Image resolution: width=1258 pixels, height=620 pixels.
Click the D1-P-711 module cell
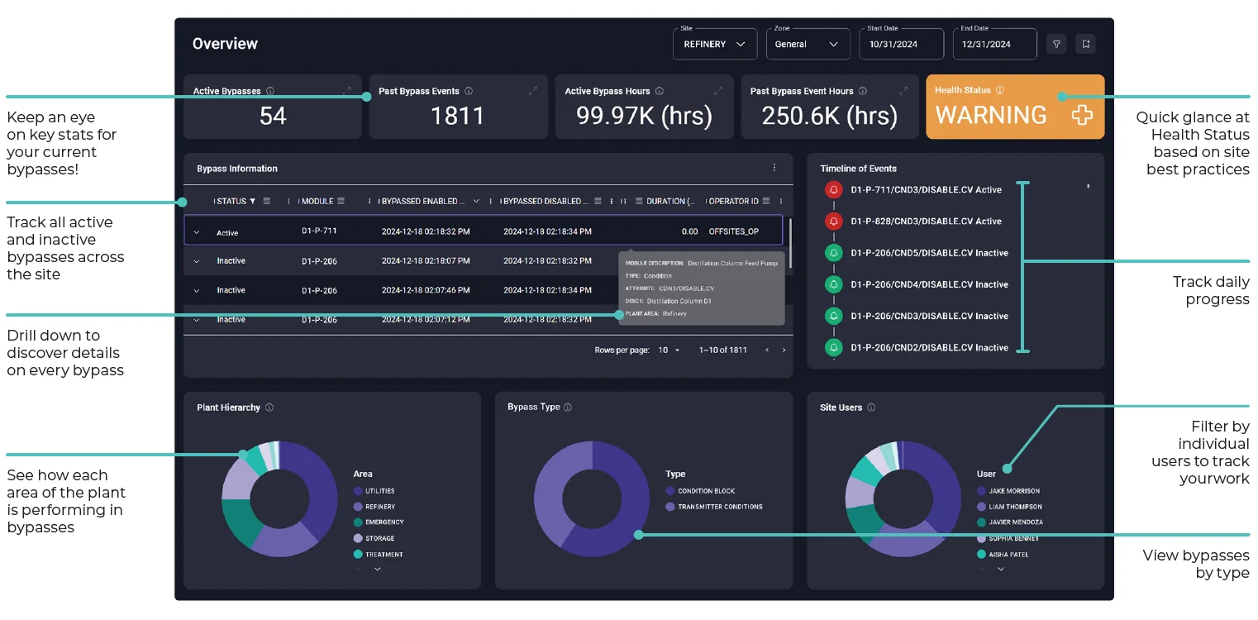tap(319, 231)
